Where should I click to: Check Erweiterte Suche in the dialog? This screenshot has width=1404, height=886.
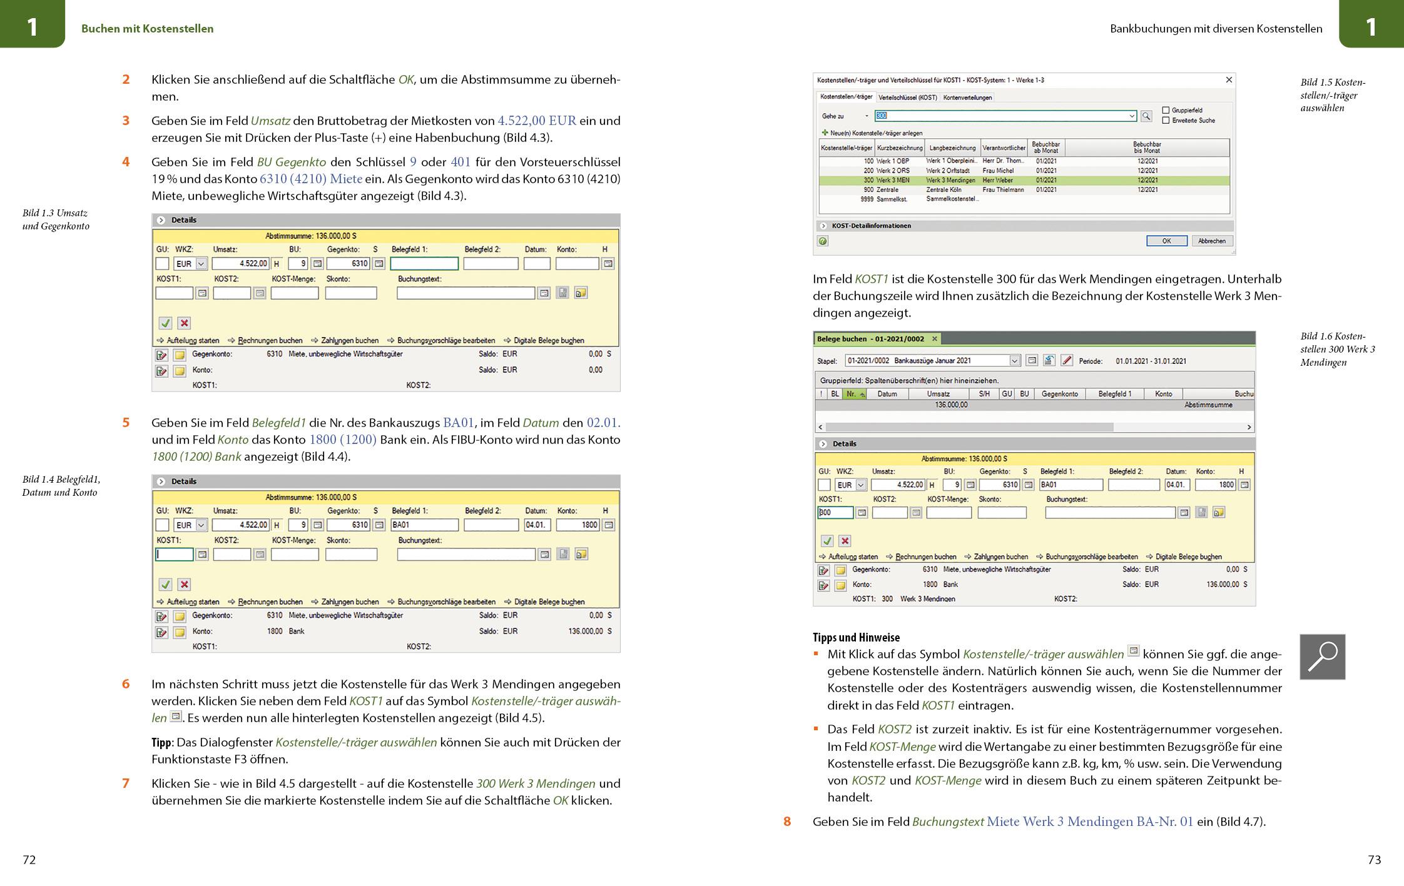1166,121
